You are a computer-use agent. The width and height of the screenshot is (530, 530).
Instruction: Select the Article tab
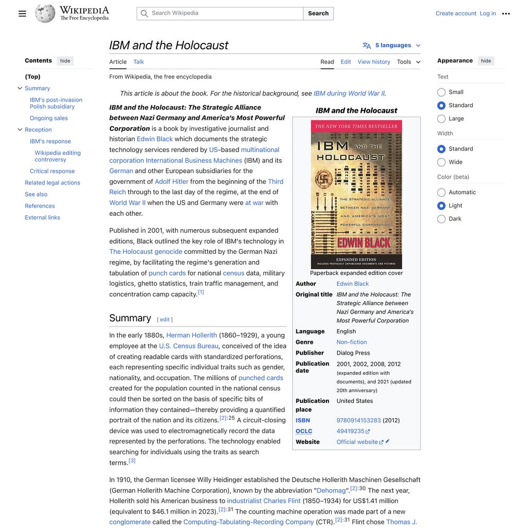(x=118, y=62)
